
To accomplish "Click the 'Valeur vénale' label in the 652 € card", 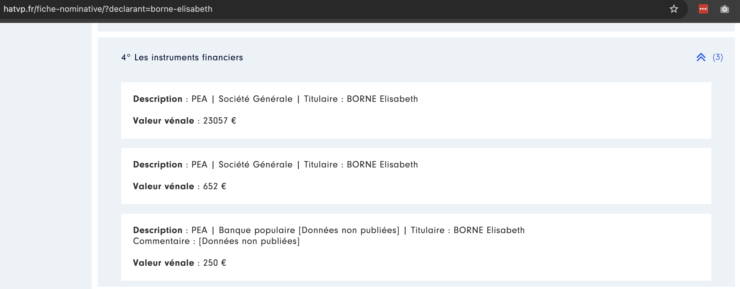I will [163, 186].
